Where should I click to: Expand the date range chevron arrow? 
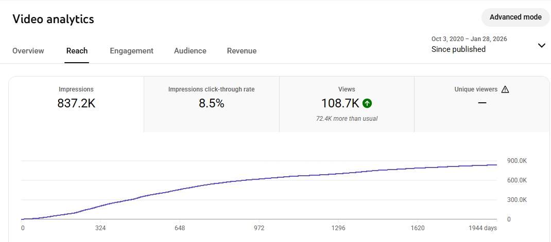click(x=541, y=45)
